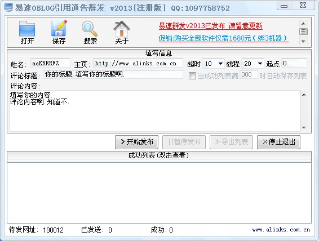Click the 姓名 name input field
This screenshot has width=319, height=241.
pos(50,64)
